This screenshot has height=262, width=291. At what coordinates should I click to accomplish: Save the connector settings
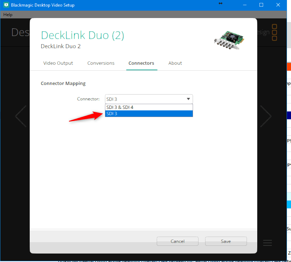226,241
